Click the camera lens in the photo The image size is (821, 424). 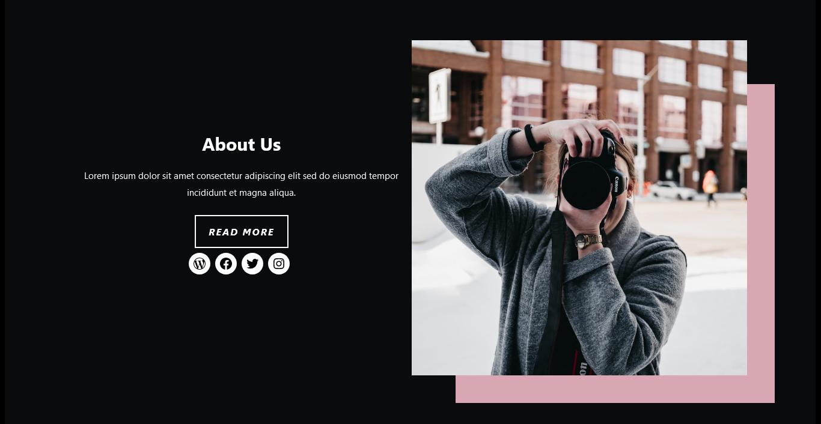tap(586, 184)
